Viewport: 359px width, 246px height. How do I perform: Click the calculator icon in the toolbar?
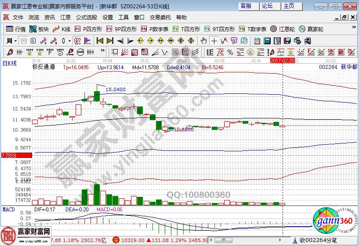click(x=266, y=41)
